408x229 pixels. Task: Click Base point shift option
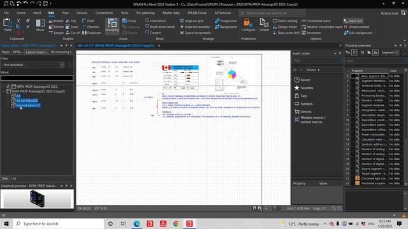[x=286, y=32]
